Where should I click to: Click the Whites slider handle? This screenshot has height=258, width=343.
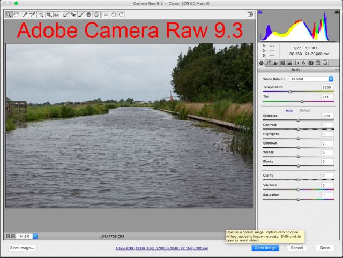(299, 157)
